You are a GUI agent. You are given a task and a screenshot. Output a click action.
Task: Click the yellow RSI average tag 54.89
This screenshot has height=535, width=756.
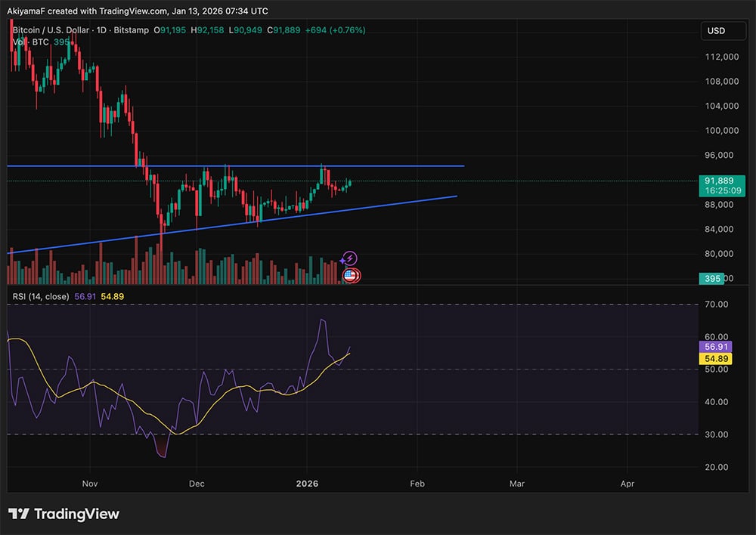pyautogui.click(x=716, y=358)
